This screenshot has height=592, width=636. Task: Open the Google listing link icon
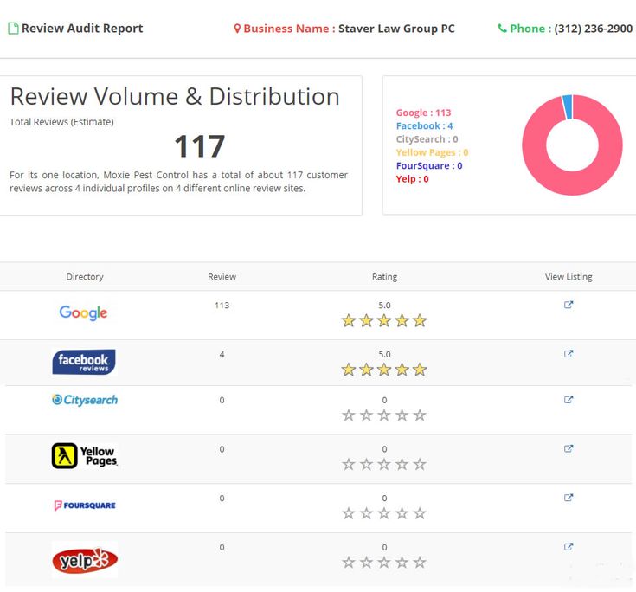click(569, 305)
